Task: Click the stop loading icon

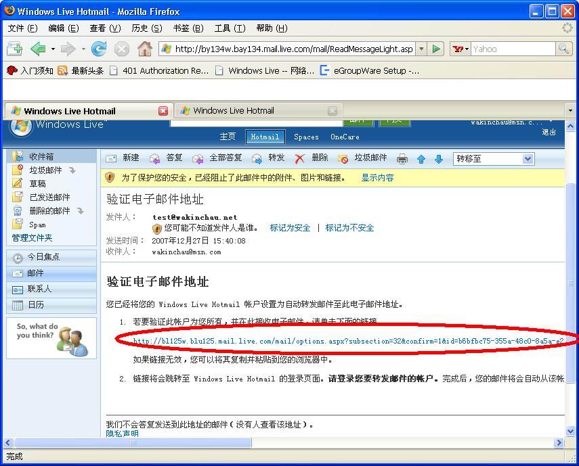Action: tap(121, 49)
